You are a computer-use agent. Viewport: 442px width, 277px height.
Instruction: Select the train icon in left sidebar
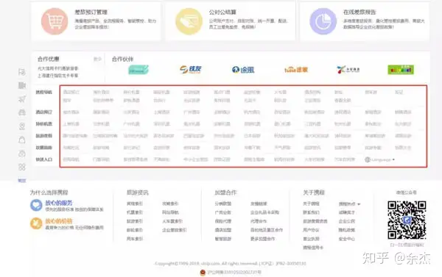22,112
